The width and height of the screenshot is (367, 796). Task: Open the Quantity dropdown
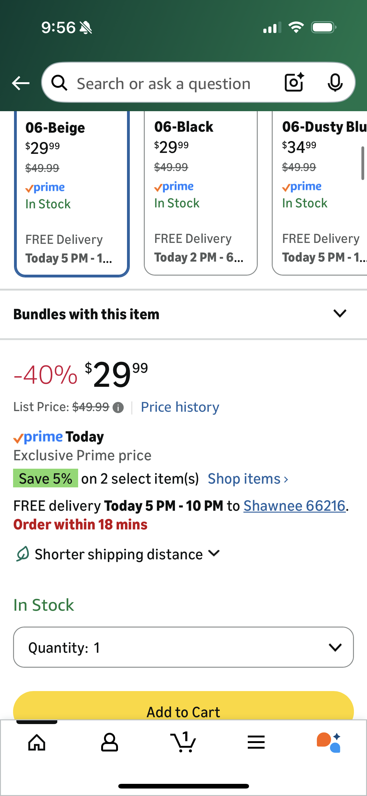click(183, 647)
